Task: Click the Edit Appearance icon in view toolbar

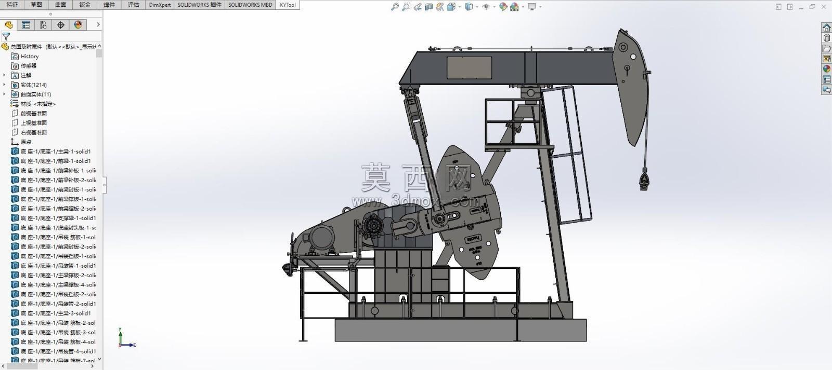Action: click(x=503, y=7)
